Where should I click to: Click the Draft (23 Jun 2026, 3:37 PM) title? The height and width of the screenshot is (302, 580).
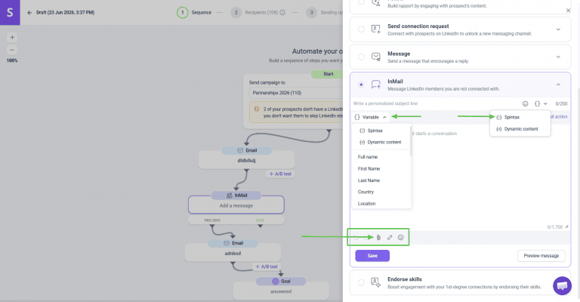66,13
